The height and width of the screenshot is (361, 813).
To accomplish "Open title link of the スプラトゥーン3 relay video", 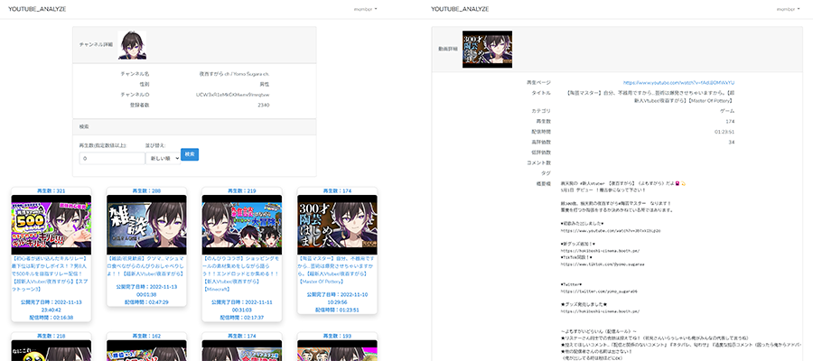I will 51,274.
